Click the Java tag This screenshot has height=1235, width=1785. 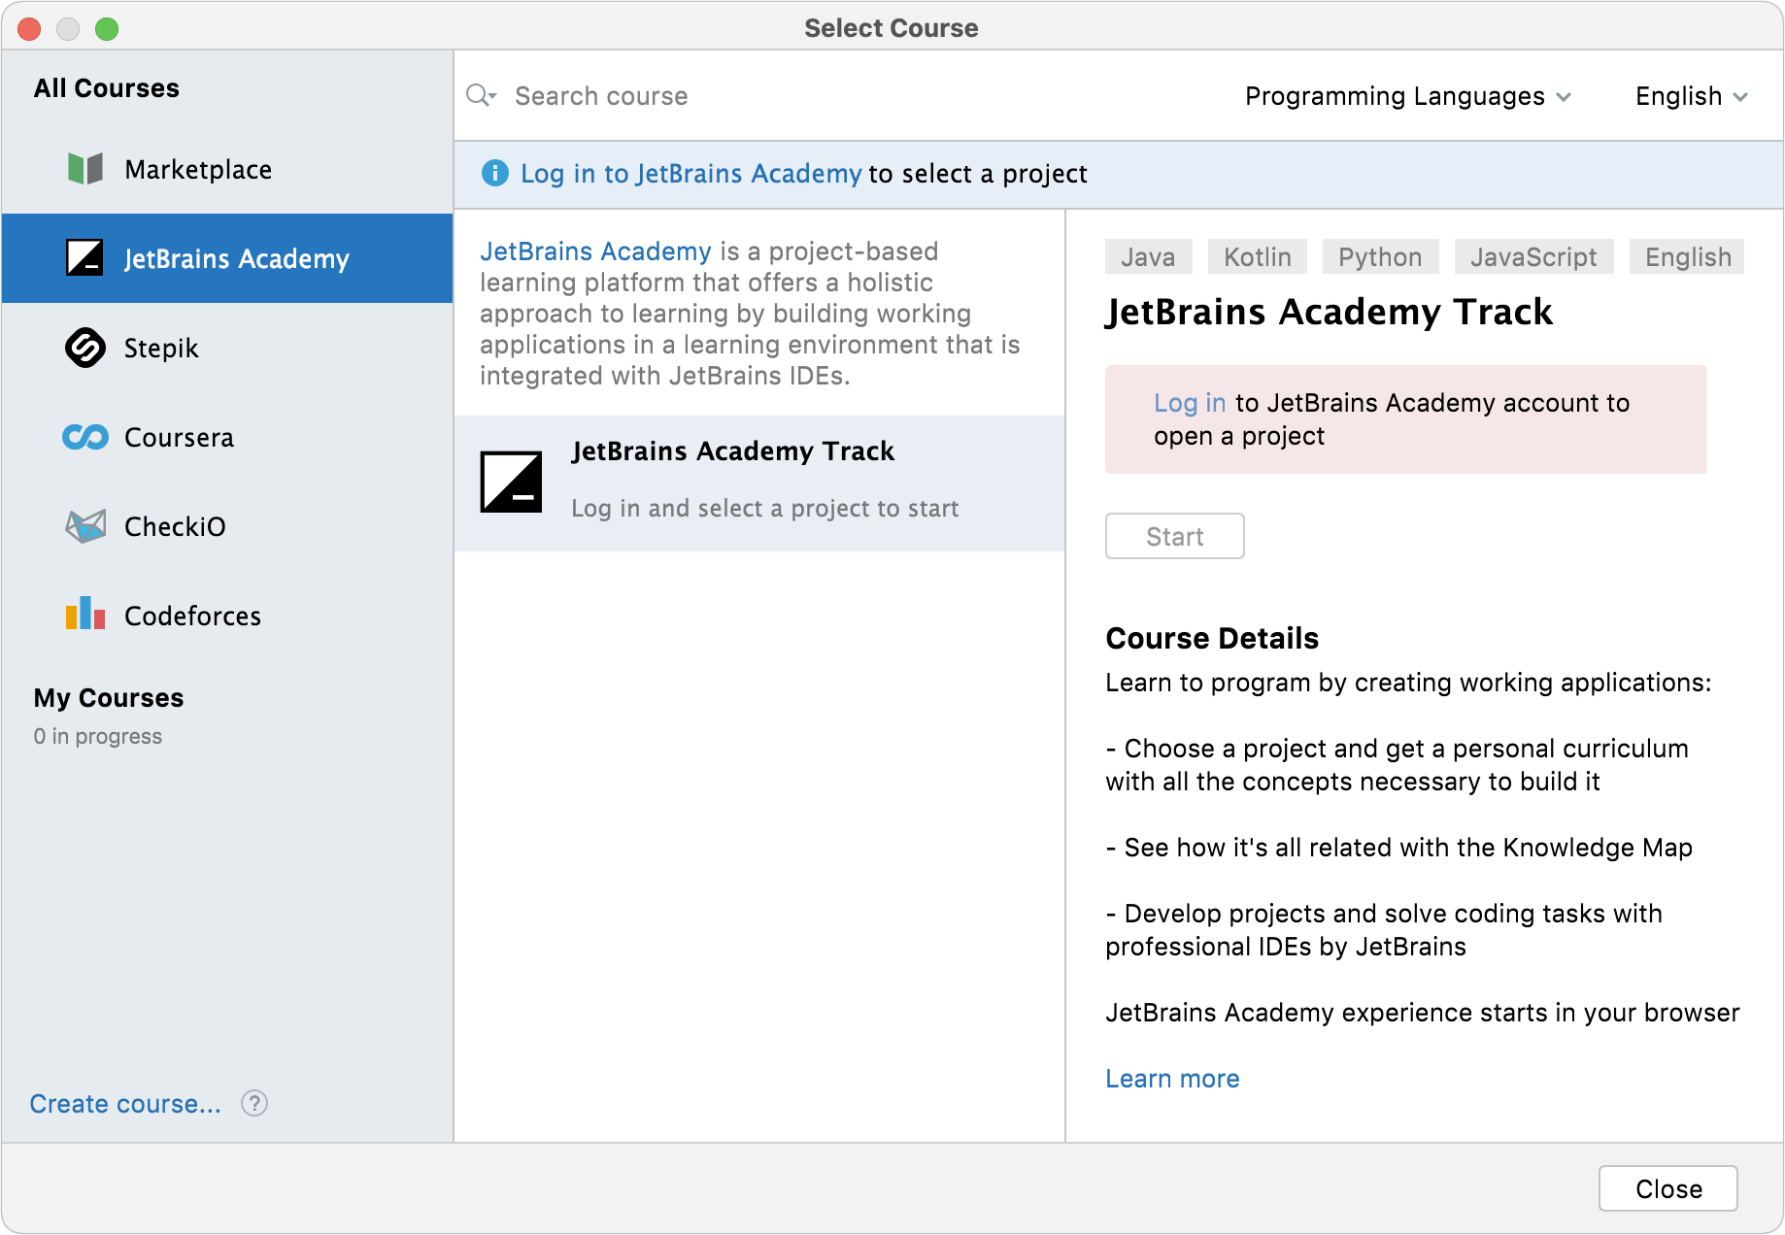(x=1148, y=256)
